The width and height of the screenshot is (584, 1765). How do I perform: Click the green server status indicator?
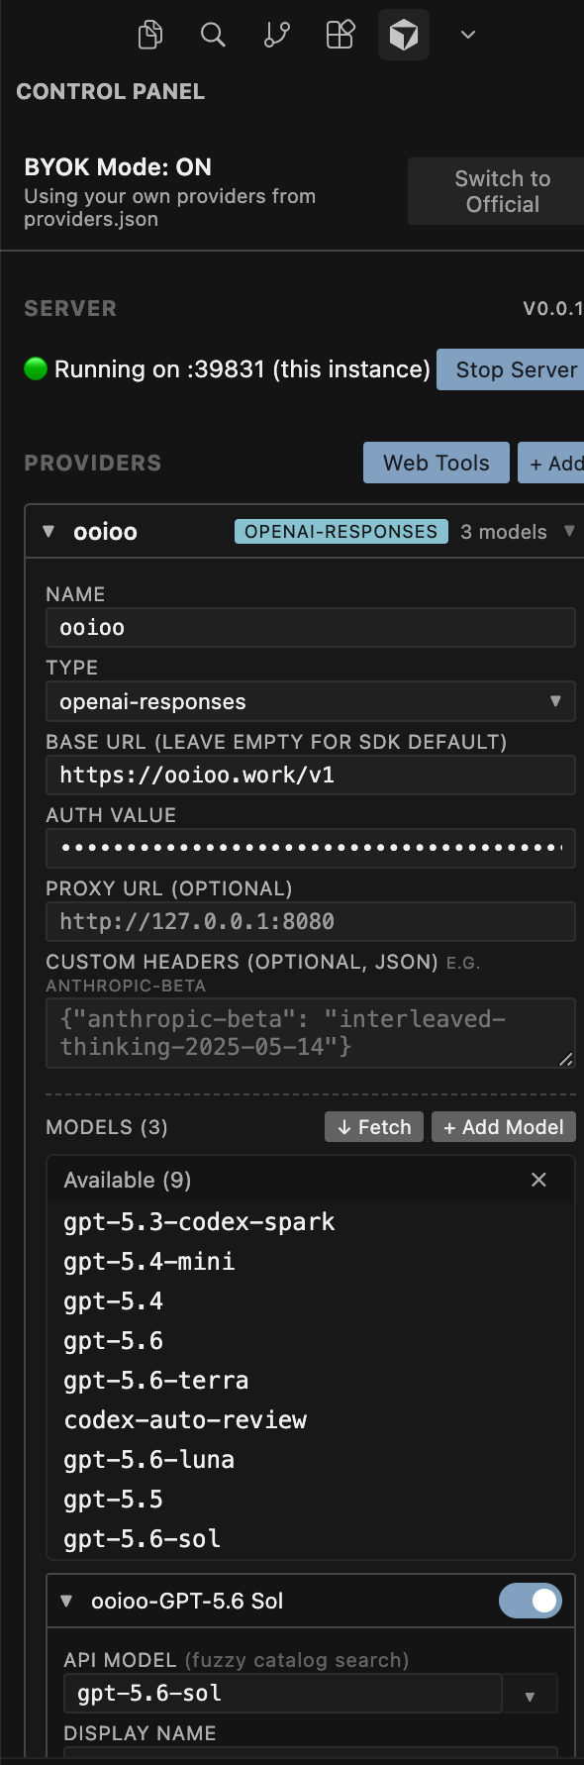click(36, 369)
